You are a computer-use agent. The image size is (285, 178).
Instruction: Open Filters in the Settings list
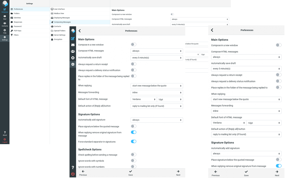16,35
